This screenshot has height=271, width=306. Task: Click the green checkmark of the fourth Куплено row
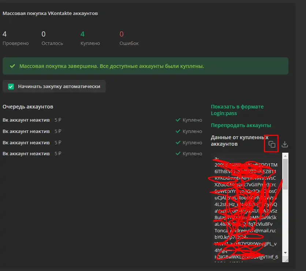[178, 154]
